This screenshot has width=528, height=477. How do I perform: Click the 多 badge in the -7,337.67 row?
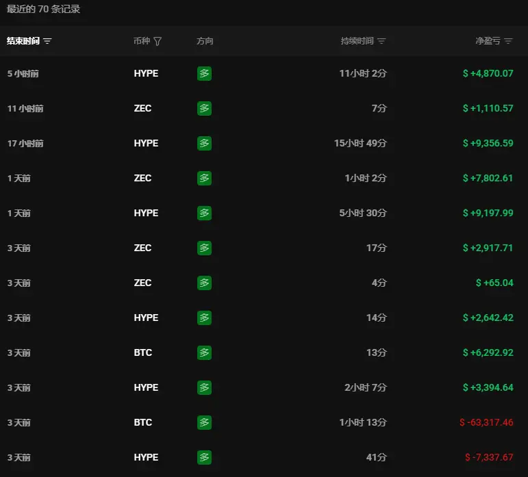tap(204, 457)
